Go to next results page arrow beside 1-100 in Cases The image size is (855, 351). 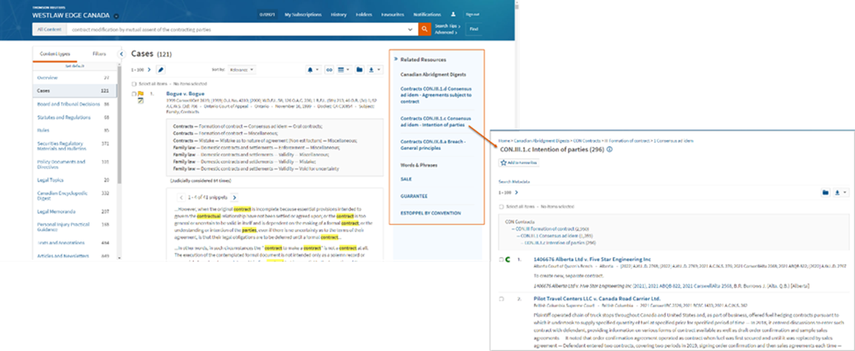pos(149,70)
